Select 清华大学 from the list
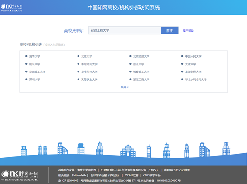The width and height of the screenshot is (247, 184). [35, 56]
